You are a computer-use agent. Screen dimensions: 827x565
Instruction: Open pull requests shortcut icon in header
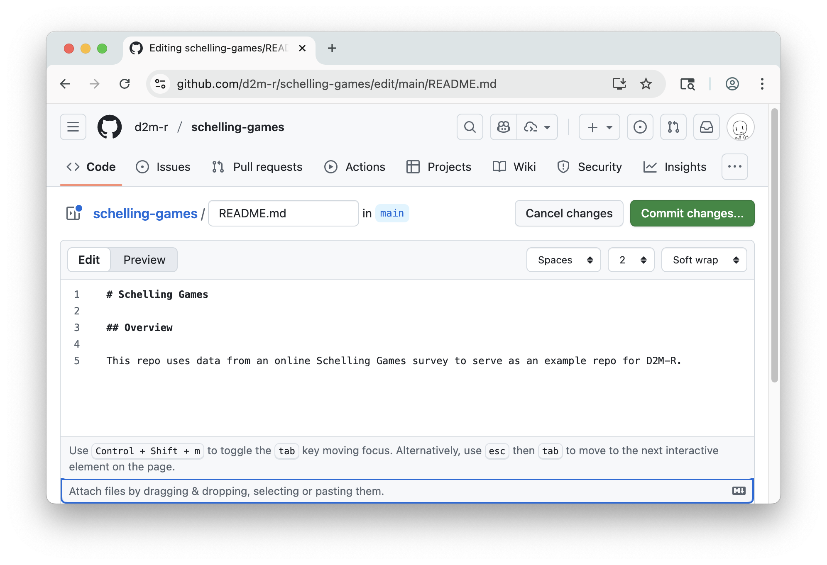click(x=673, y=127)
